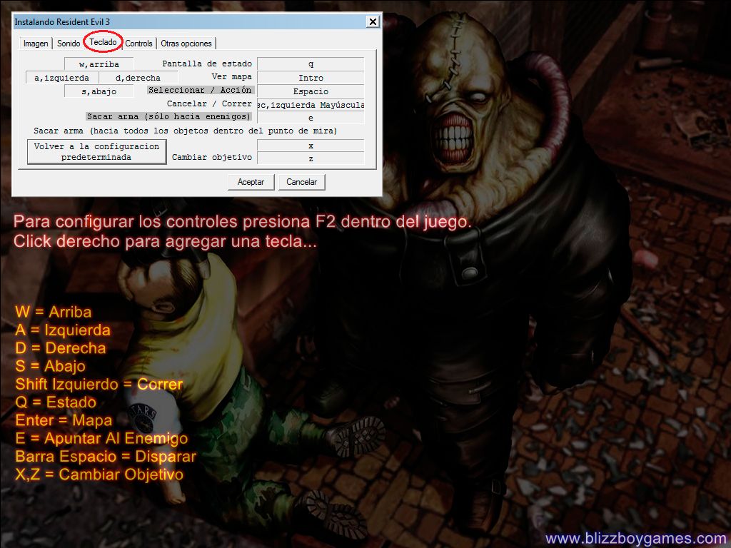Restore defaults with Volver a la configuracion predeterminada
This screenshot has width=731, height=548.
click(96, 152)
